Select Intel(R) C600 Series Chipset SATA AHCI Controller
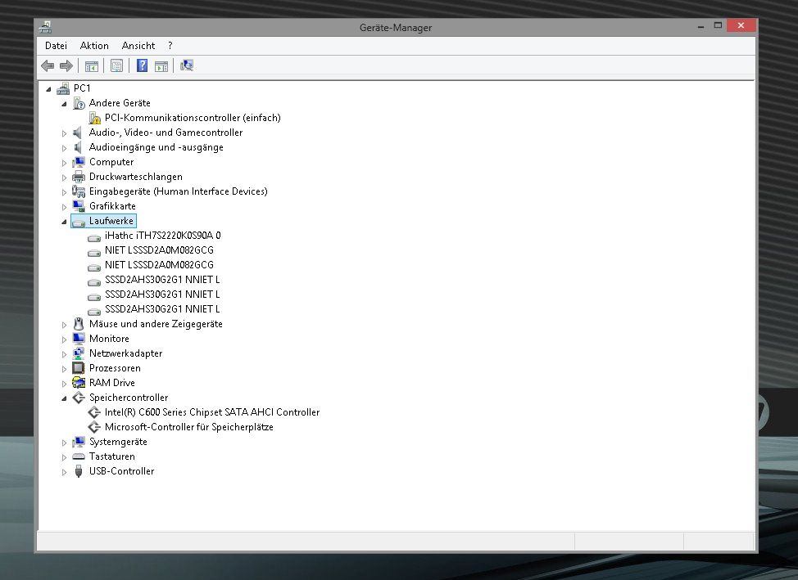 pyautogui.click(x=212, y=412)
